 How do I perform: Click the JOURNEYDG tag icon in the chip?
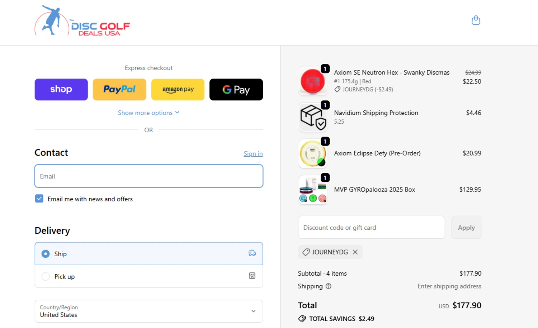tap(306, 252)
